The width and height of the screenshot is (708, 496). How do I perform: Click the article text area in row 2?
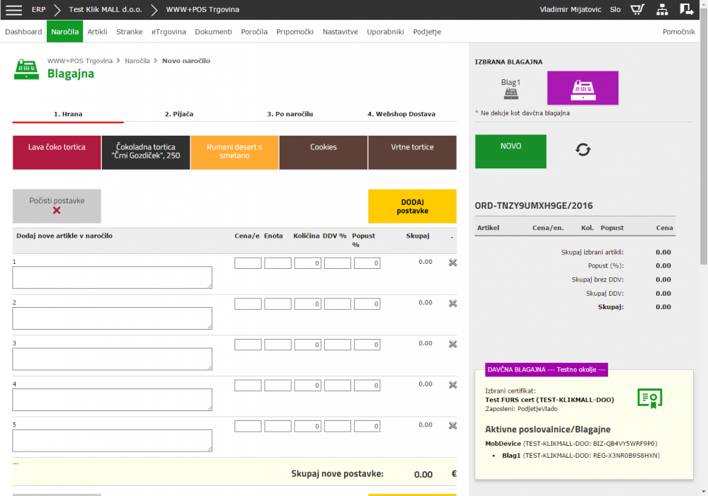click(x=113, y=318)
